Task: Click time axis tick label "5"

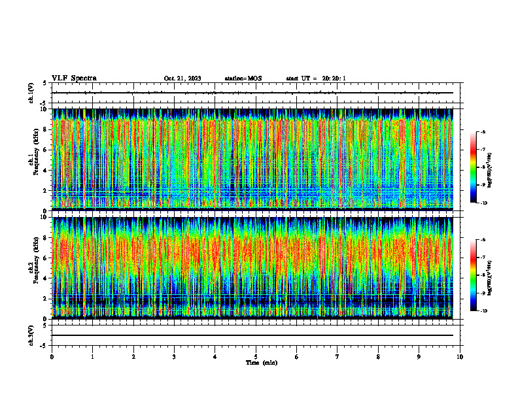Action: tap(256, 357)
